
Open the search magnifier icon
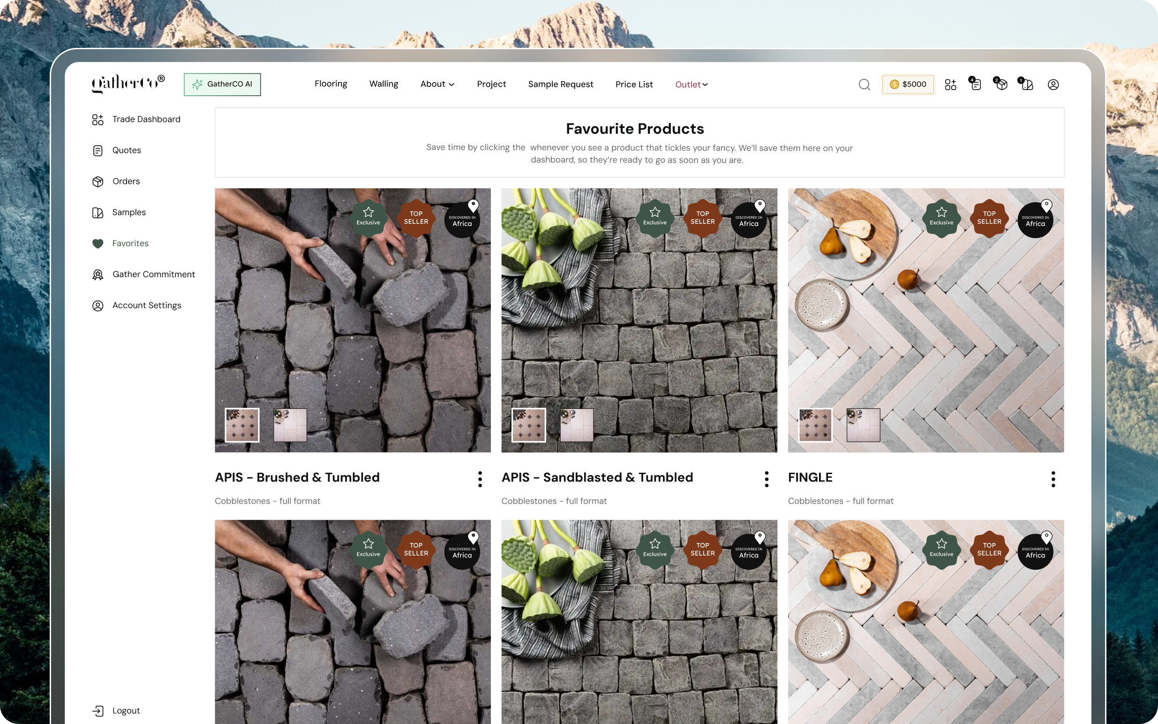[864, 85]
